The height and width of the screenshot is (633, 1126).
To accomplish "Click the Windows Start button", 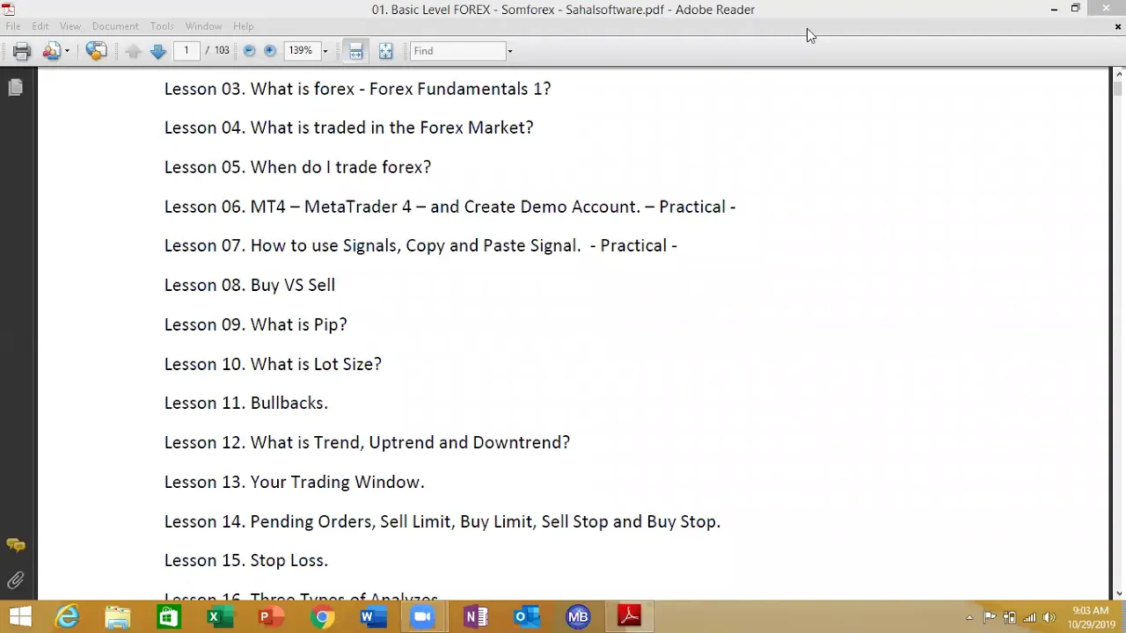I will pos(19,617).
